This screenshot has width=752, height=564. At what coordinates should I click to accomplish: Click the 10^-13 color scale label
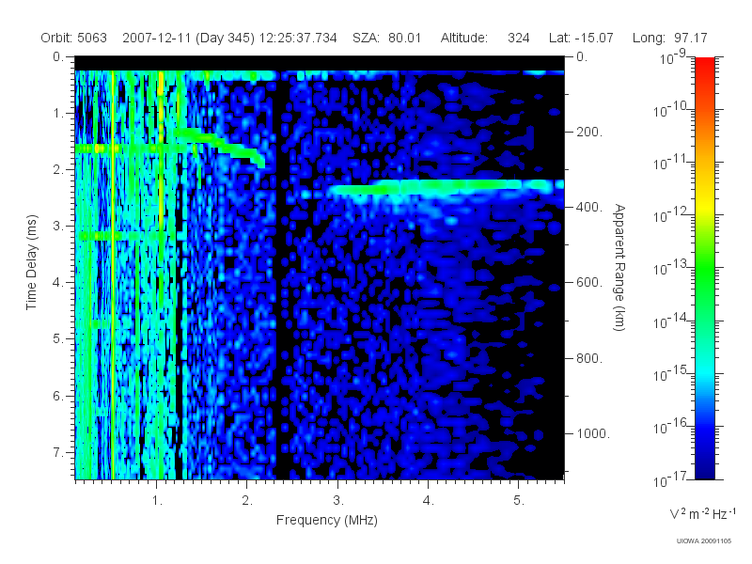pyautogui.click(x=671, y=268)
